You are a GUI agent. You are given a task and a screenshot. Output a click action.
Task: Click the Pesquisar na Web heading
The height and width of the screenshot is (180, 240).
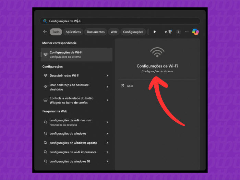[55, 111]
